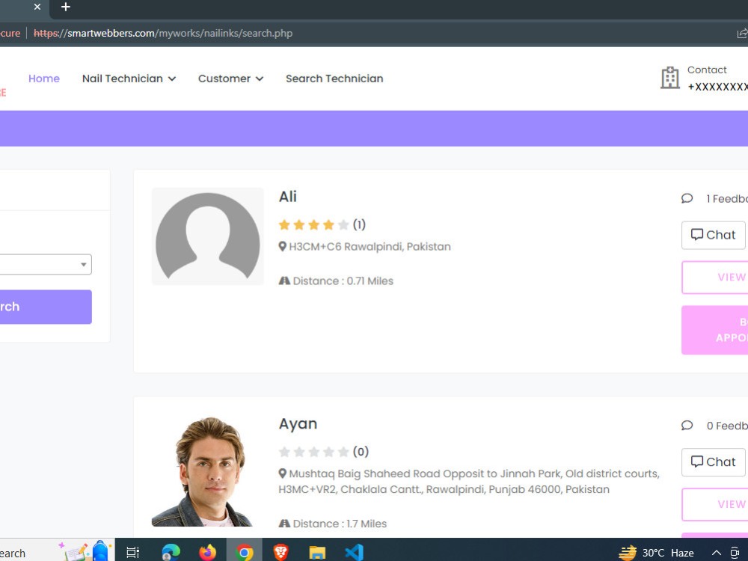Open Brave browser from the taskbar
748x561 pixels.
[x=281, y=553]
